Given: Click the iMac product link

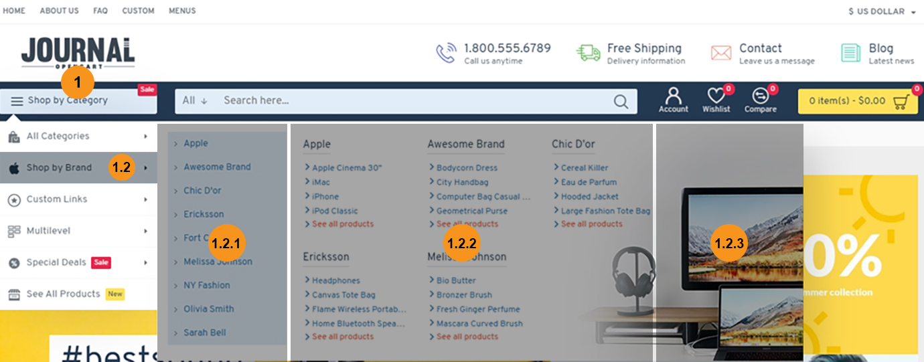Looking at the screenshot, I should pyautogui.click(x=321, y=182).
